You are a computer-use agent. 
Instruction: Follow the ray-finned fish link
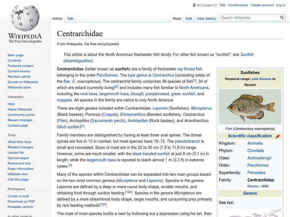[190, 69]
